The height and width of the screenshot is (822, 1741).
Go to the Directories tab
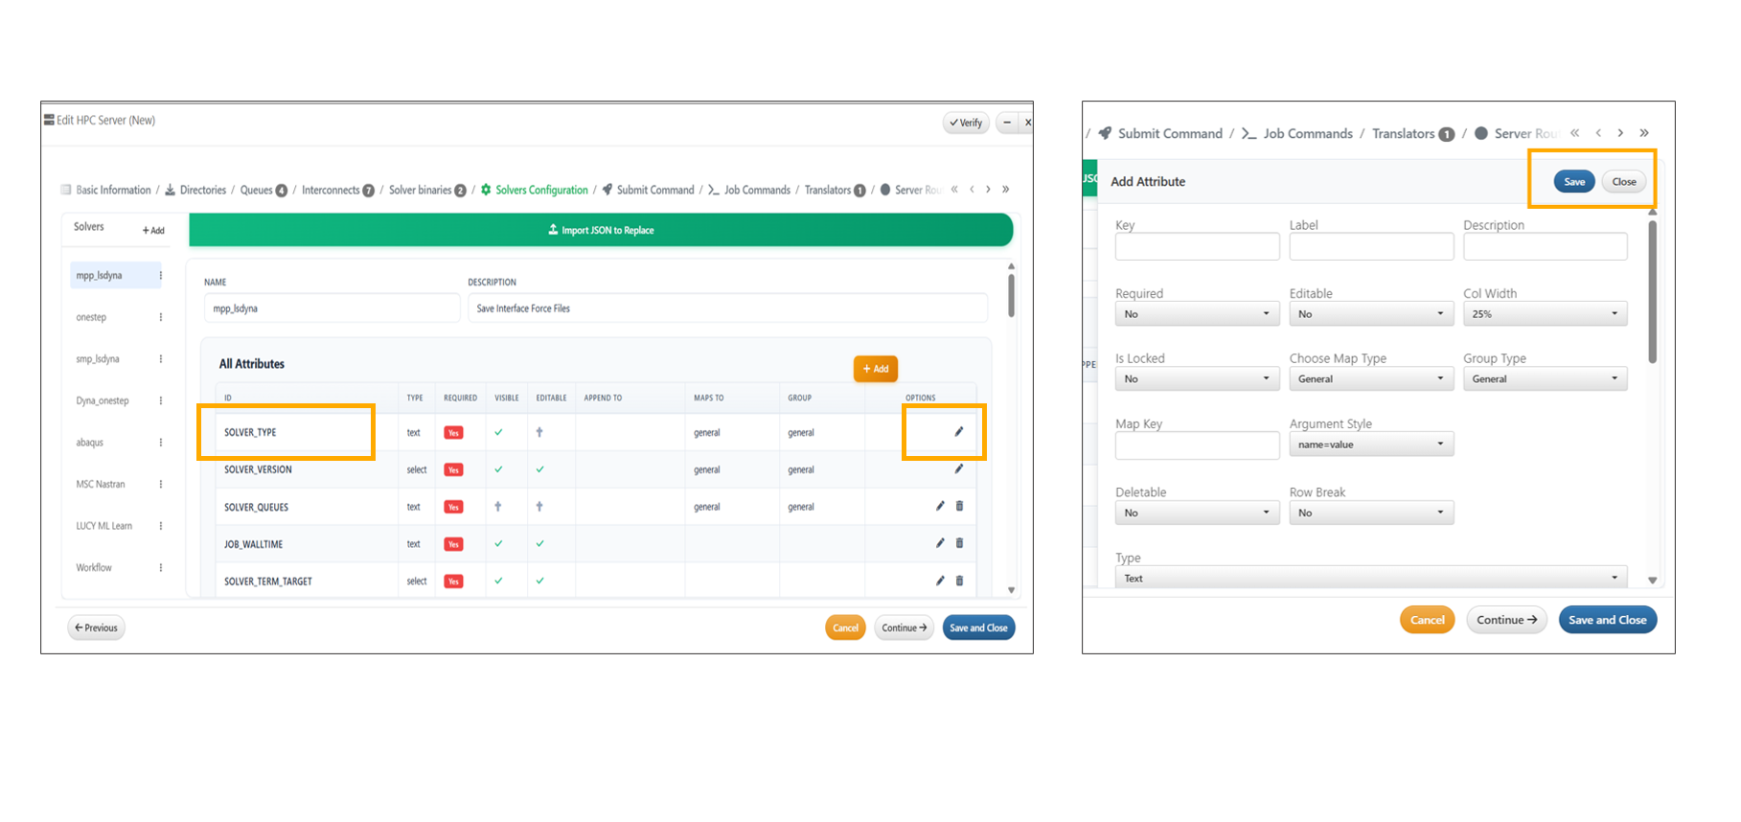coord(202,191)
